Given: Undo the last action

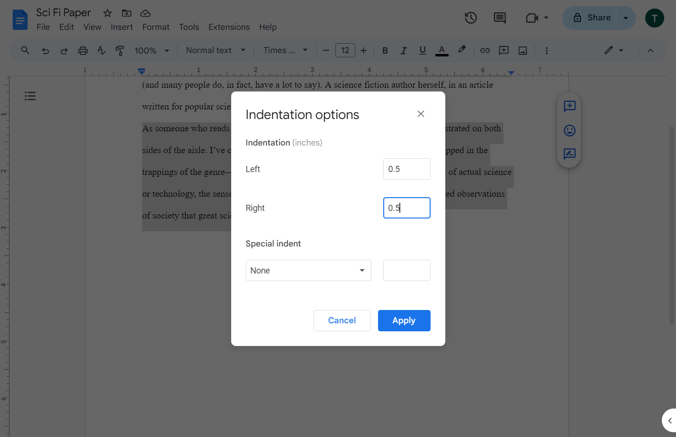Looking at the screenshot, I should pos(45,50).
